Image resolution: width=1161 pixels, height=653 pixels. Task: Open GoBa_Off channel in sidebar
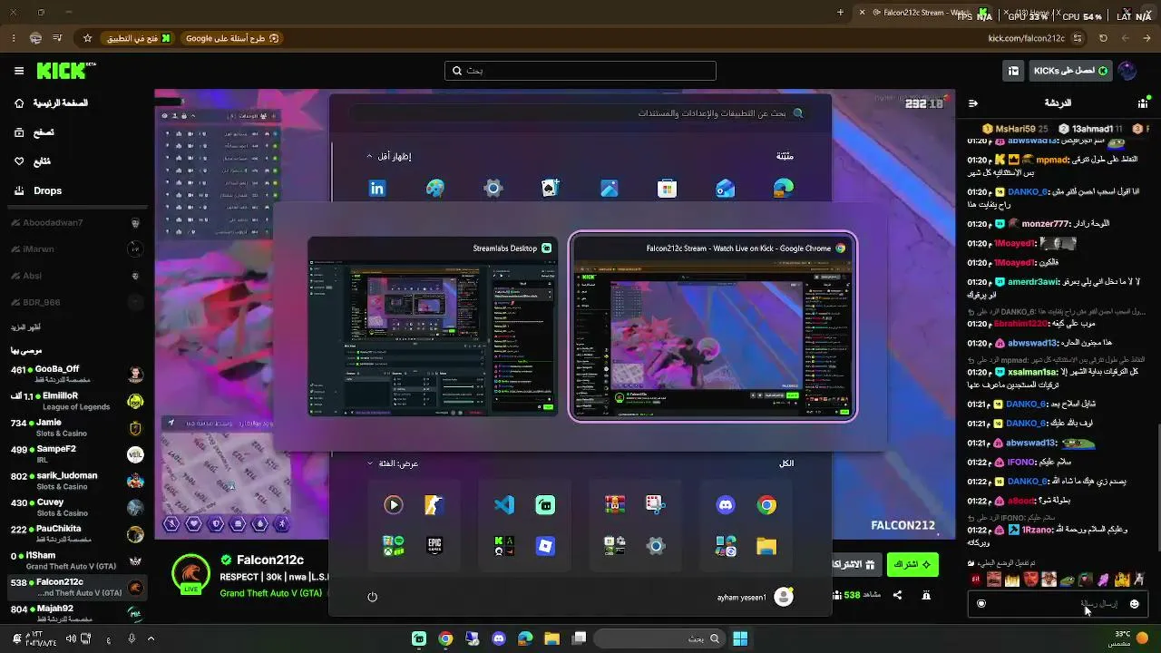(x=77, y=374)
